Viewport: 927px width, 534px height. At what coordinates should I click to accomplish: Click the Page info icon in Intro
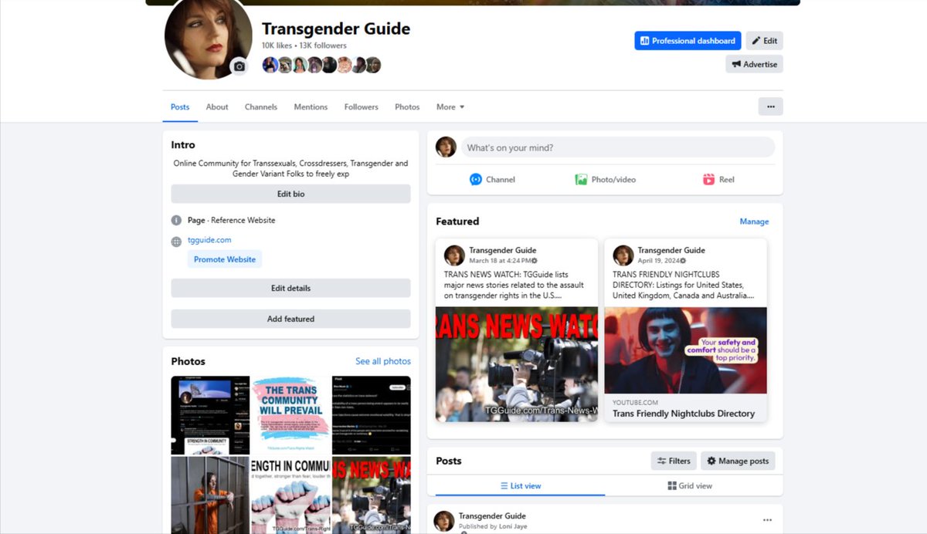[x=176, y=220]
